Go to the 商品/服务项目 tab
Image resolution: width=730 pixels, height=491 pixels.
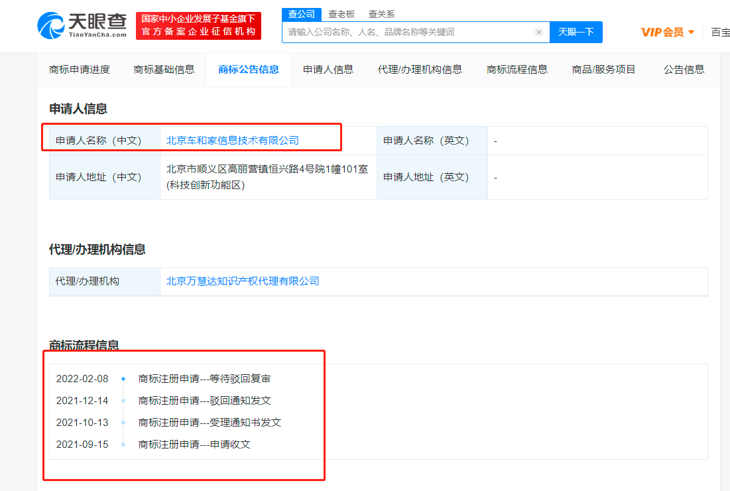tap(603, 69)
